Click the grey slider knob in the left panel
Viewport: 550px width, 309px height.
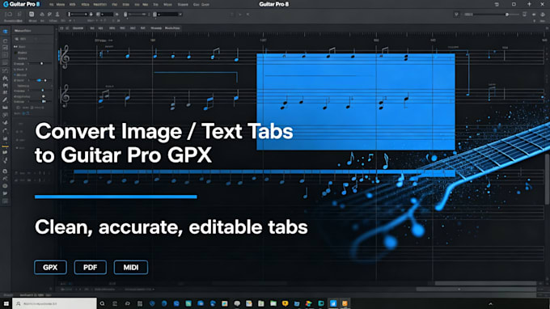click(x=42, y=63)
